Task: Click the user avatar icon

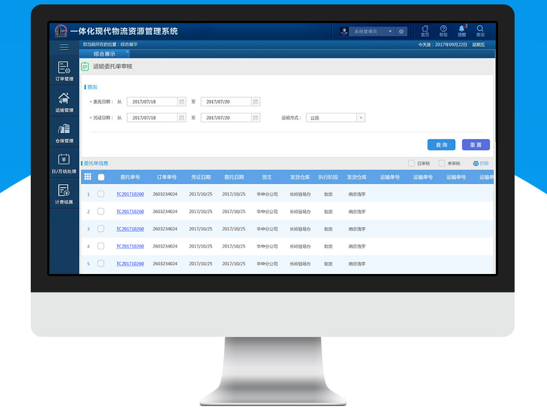Action: [x=344, y=31]
